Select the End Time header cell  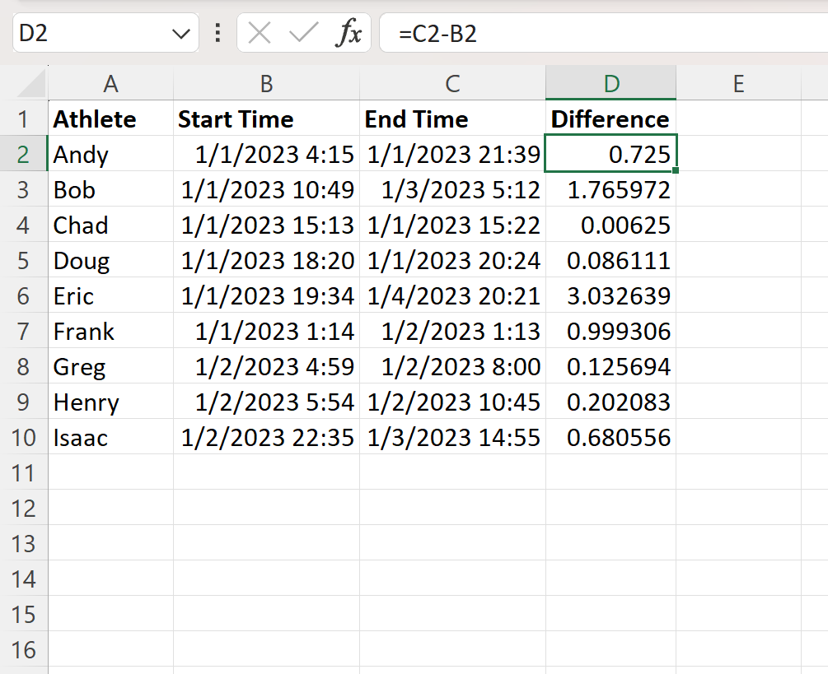pyautogui.click(x=451, y=119)
